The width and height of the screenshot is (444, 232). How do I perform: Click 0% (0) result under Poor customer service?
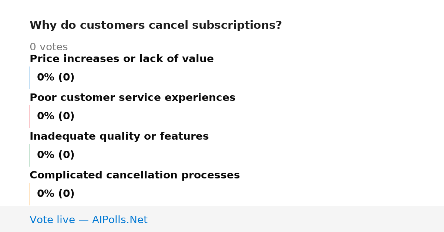pyautogui.click(x=55, y=116)
